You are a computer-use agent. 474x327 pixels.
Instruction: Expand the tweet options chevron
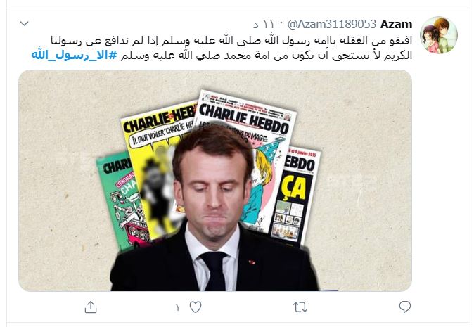[x=24, y=23]
